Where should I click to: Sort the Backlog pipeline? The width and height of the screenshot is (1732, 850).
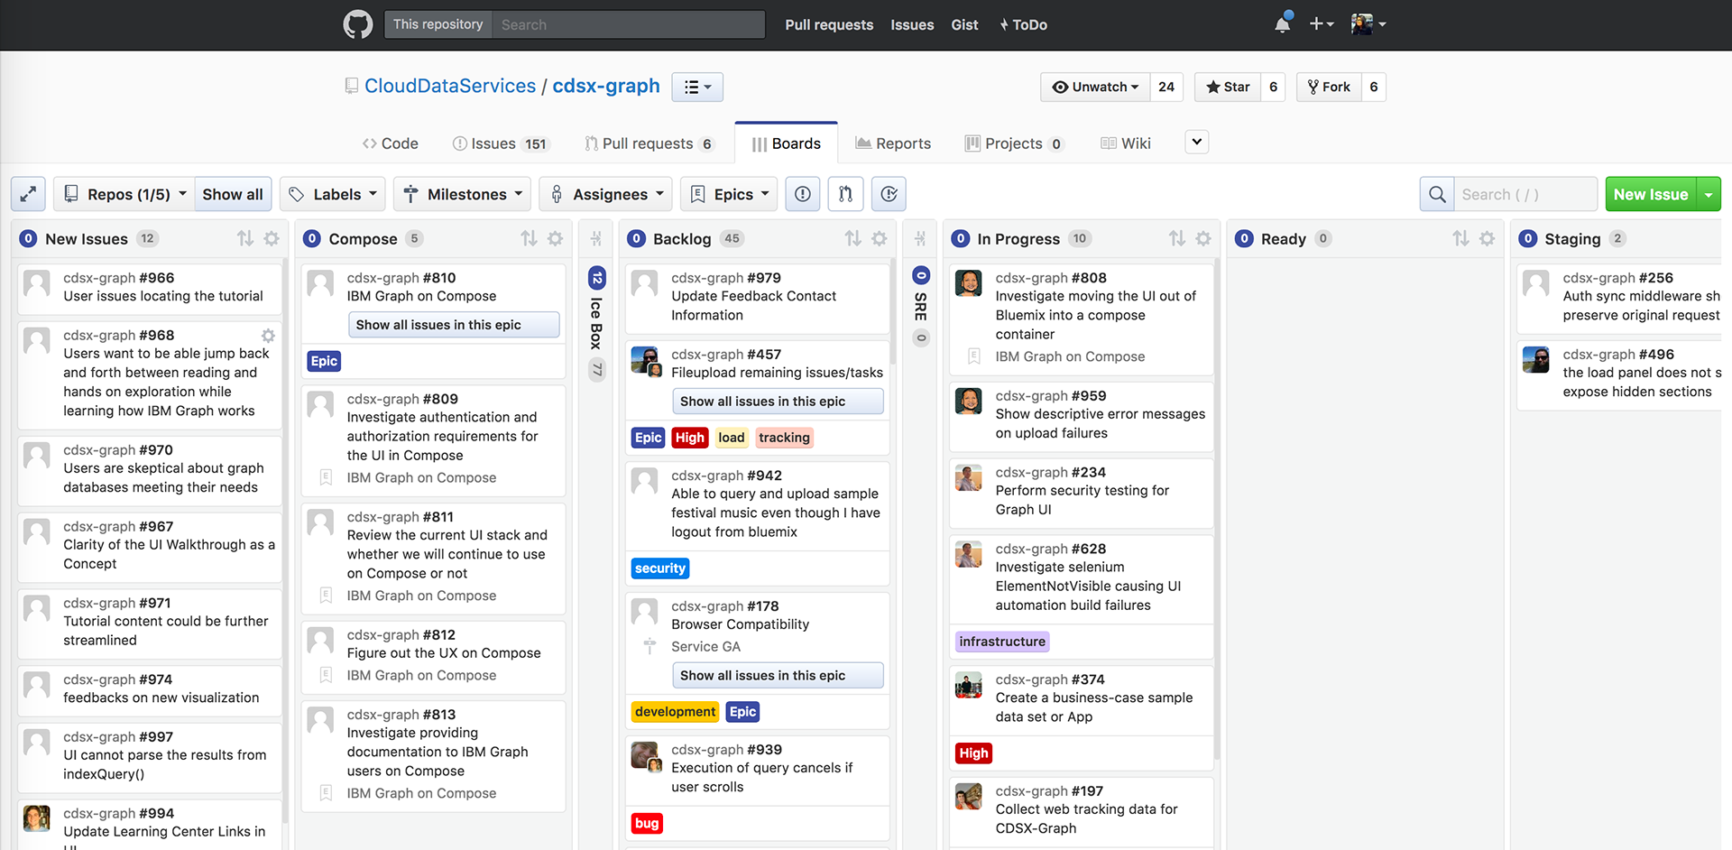(853, 238)
